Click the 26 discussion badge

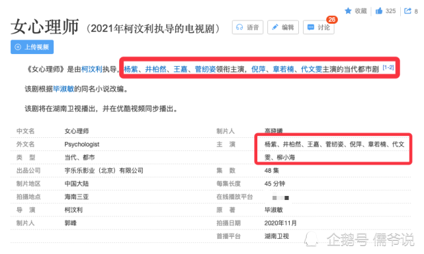[x=332, y=19]
